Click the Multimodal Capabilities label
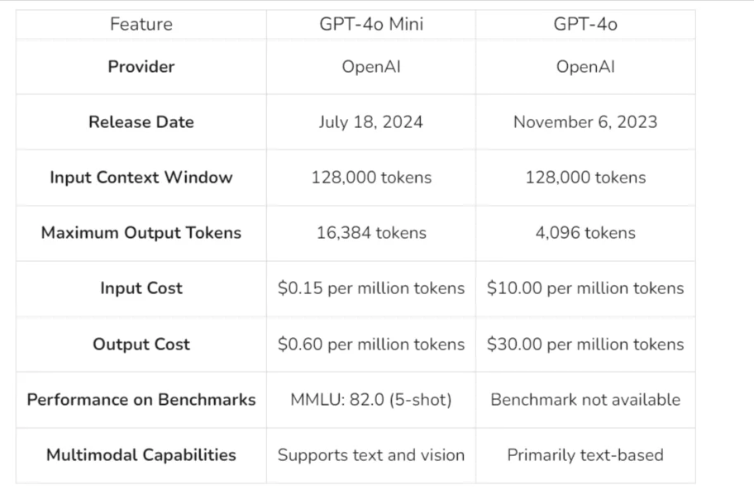Image resolution: width=754 pixels, height=504 pixels. click(x=141, y=455)
